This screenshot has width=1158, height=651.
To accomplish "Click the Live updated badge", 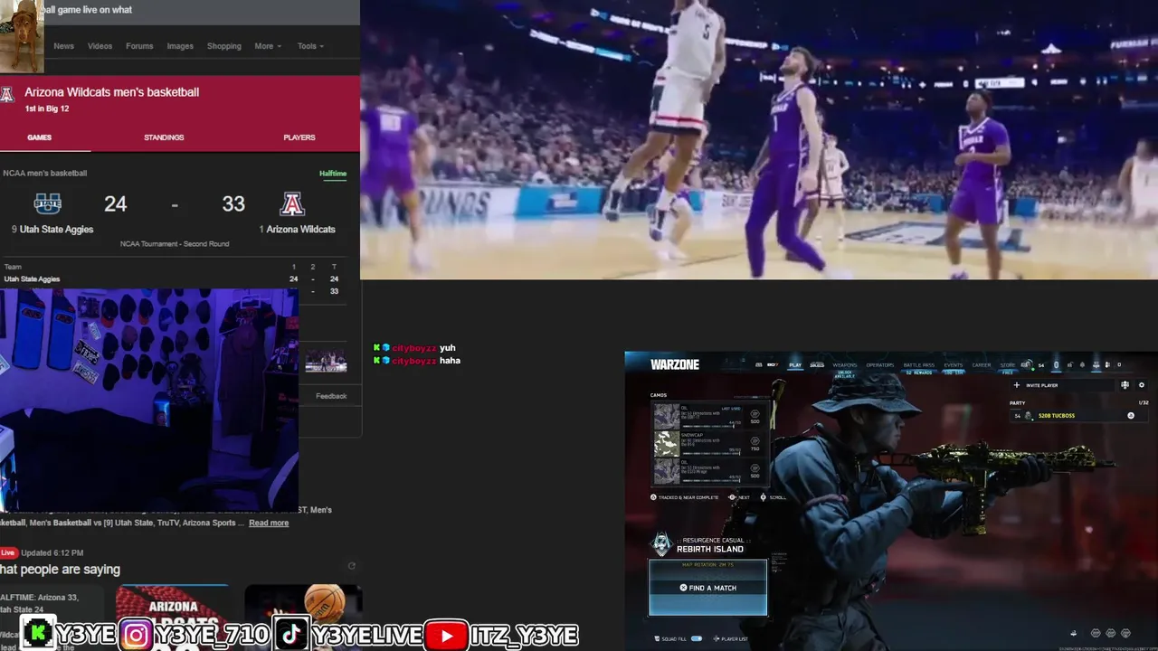I will coord(8,552).
